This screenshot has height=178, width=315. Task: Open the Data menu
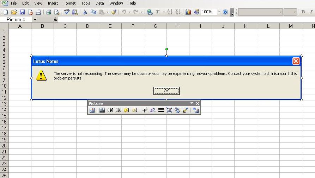coord(99,3)
